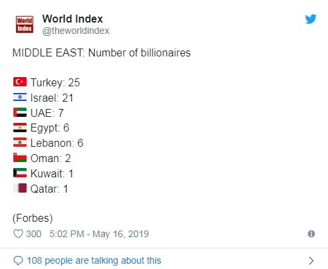Click the speech bubble reply icon
The image size is (328, 269).
click(18, 260)
